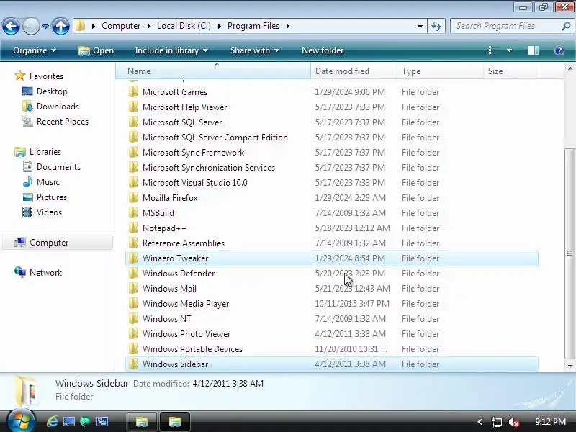Viewport: 576px width, 432px height.
Task: Sort by Size column header
Action: pyautogui.click(x=512, y=71)
